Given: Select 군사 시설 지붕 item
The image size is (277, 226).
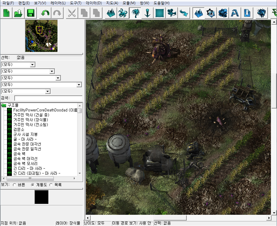Looking at the screenshot, I should click(26, 135).
